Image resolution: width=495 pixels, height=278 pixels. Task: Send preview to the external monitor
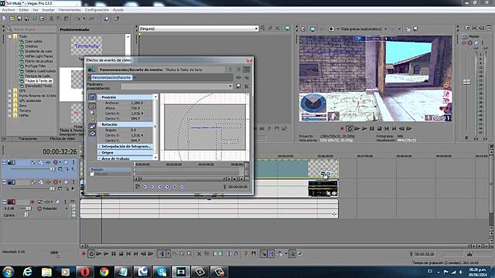[x=312, y=29]
